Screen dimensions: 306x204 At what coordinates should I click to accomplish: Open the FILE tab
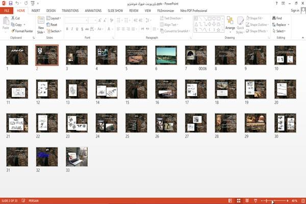(x=7, y=11)
